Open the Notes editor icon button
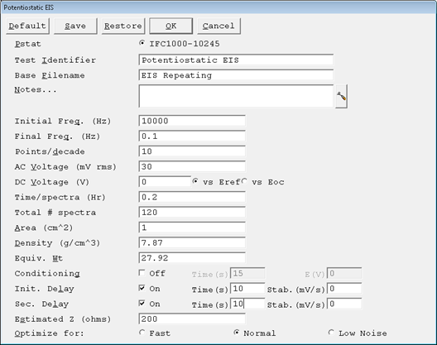 [x=341, y=97]
